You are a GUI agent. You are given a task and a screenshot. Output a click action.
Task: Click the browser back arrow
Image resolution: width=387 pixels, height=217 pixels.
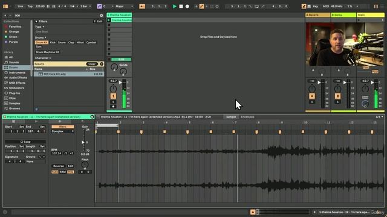[x=5, y=16]
